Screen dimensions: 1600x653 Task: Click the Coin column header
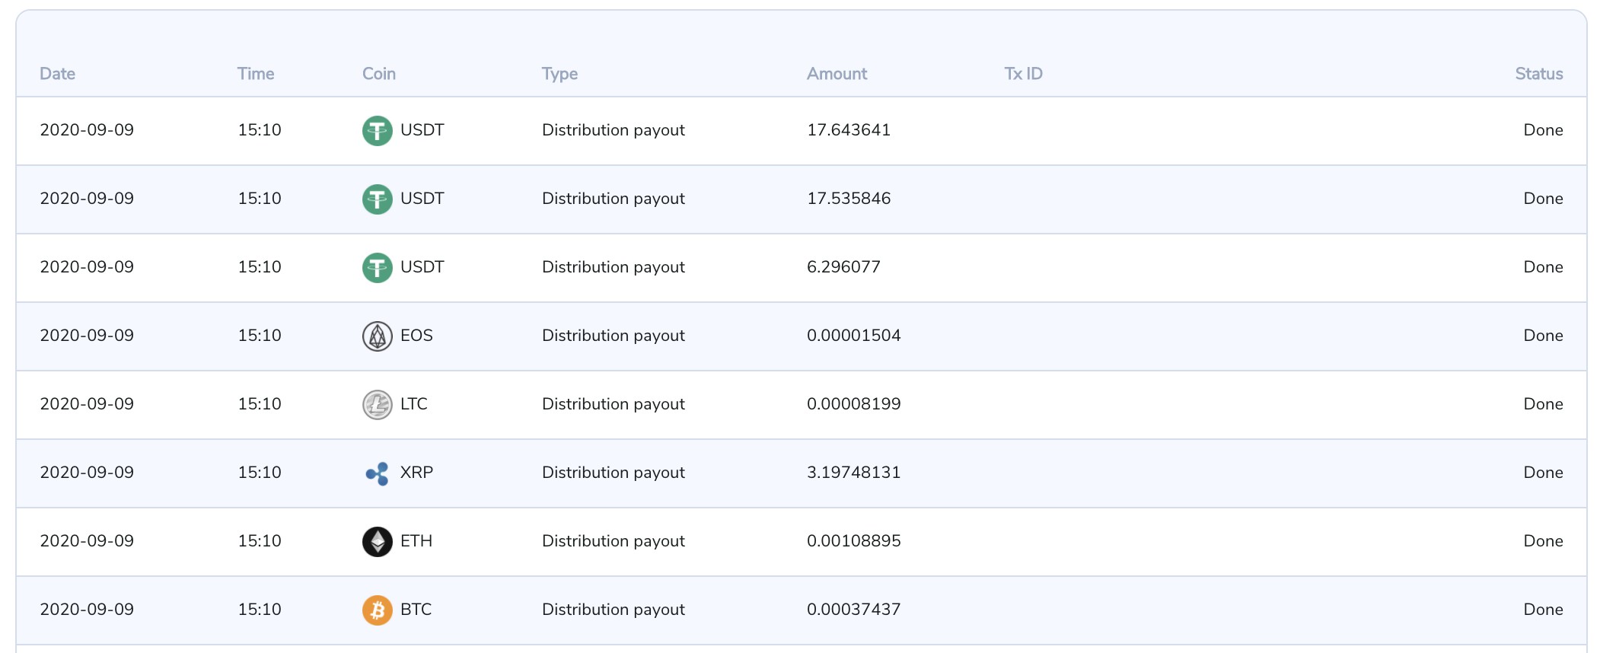point(378,74)
